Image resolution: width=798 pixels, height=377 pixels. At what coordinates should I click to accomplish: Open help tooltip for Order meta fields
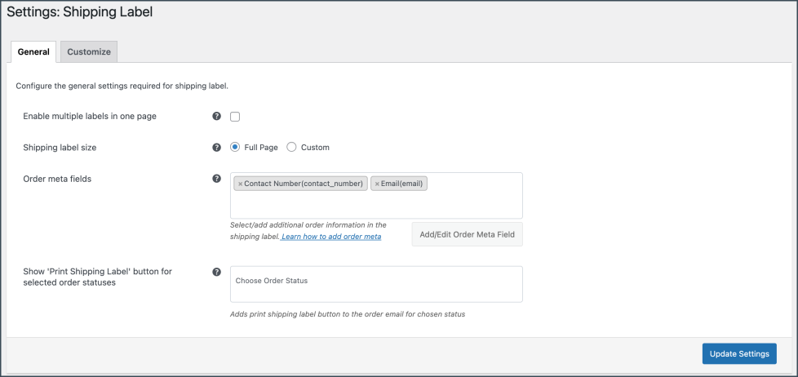[x=216, y=179]
